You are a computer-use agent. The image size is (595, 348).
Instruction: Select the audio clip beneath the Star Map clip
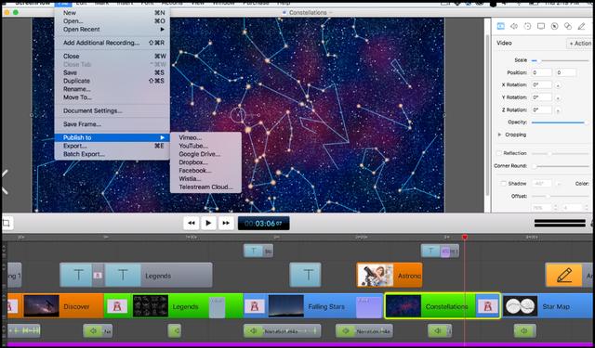[524, 331]
